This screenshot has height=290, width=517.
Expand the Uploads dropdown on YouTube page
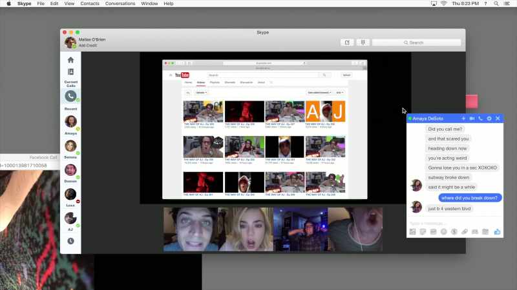click(x=201, y=93)
